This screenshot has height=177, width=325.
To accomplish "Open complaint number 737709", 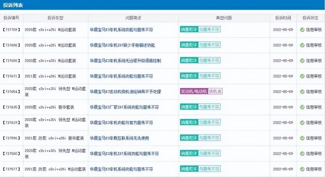I will (11, 30).
